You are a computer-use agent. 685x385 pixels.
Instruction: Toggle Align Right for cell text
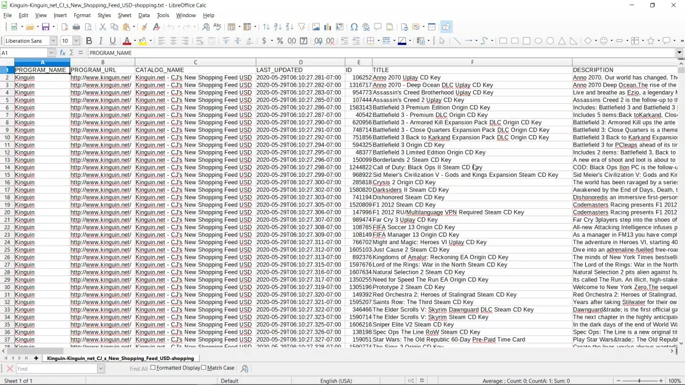[185, 41]
